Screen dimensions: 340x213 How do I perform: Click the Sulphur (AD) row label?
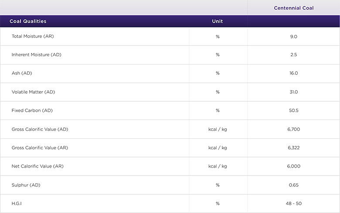pyautogui.click(x=26, y=185)
